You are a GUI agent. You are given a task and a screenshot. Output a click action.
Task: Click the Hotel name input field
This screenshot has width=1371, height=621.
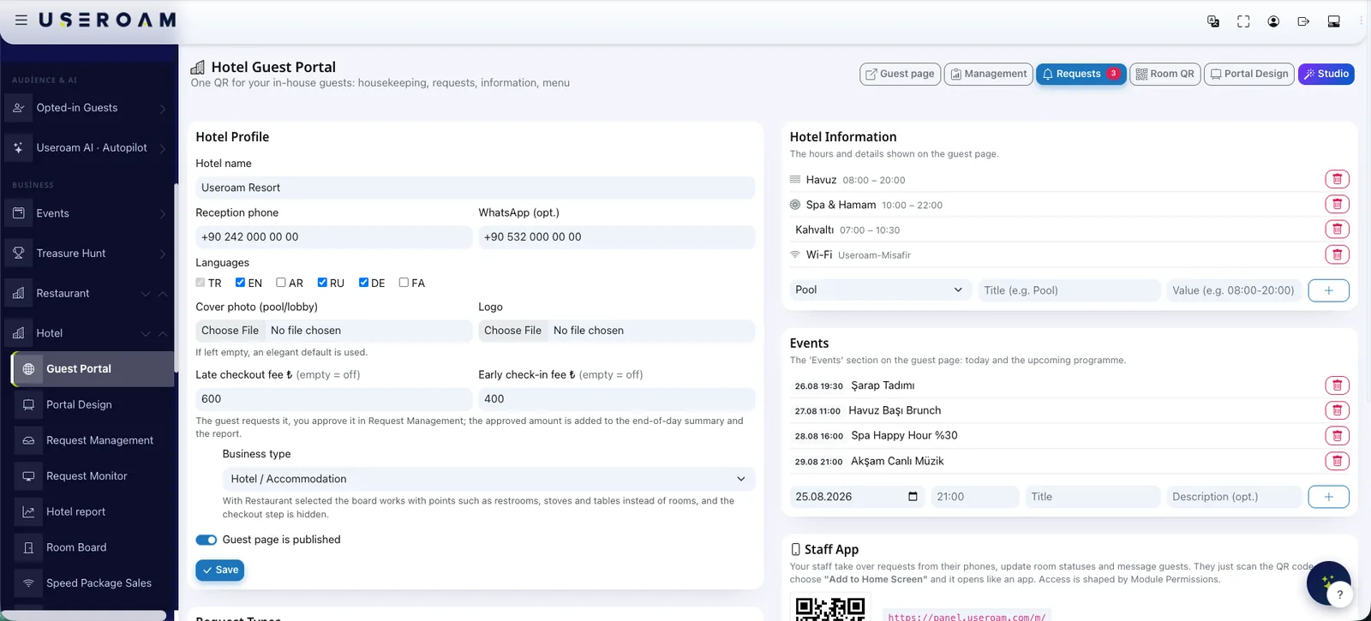[475, 188]
